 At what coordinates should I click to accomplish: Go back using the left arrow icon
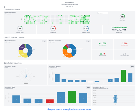click(x=5, y=7)
